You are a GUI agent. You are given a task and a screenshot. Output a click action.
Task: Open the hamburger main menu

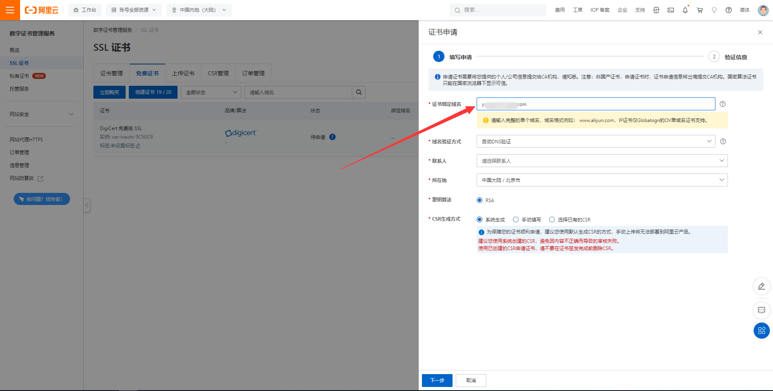pyautogui.click(x=10, y=10)
